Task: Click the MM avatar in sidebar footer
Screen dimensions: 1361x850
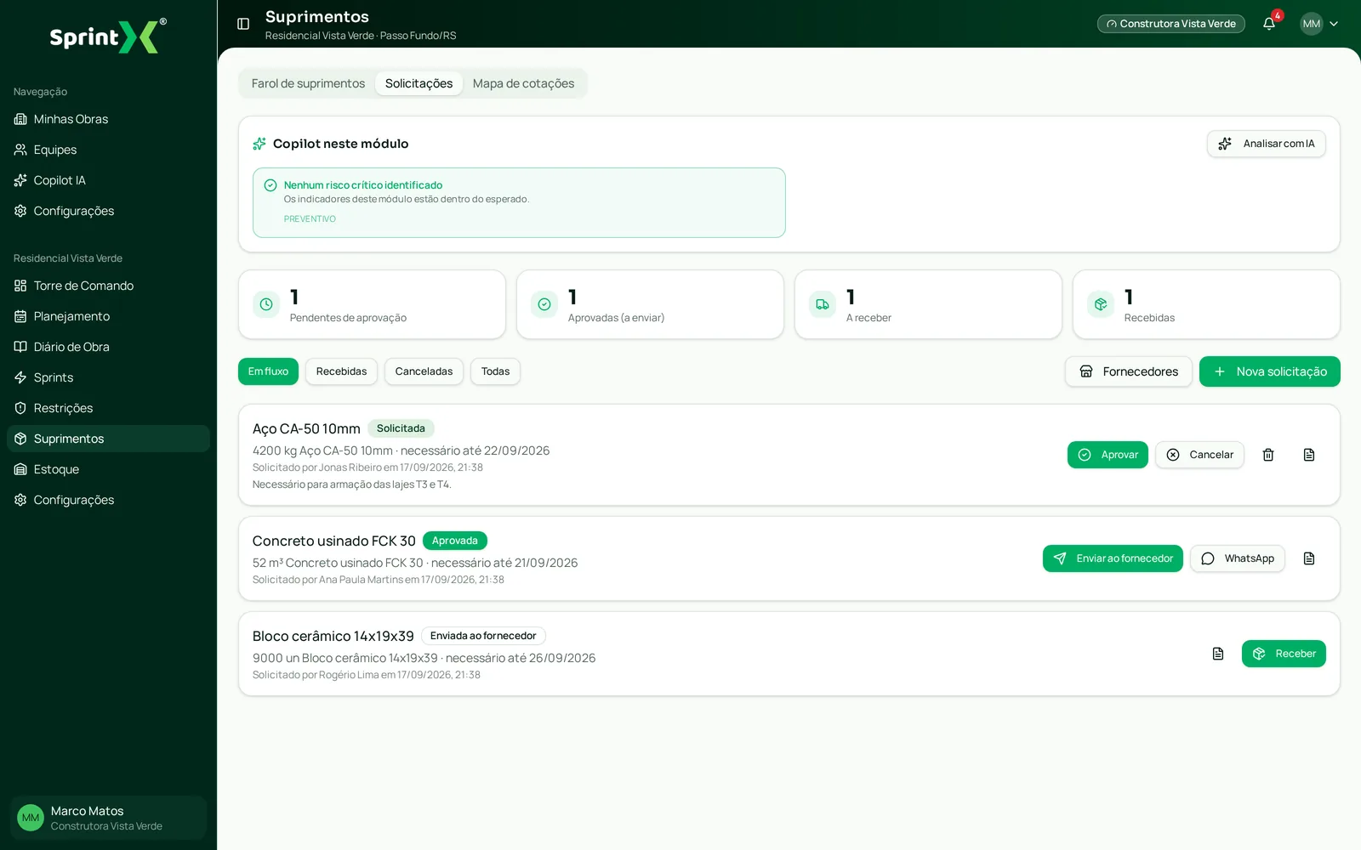Action: click(x=31, y=818)
